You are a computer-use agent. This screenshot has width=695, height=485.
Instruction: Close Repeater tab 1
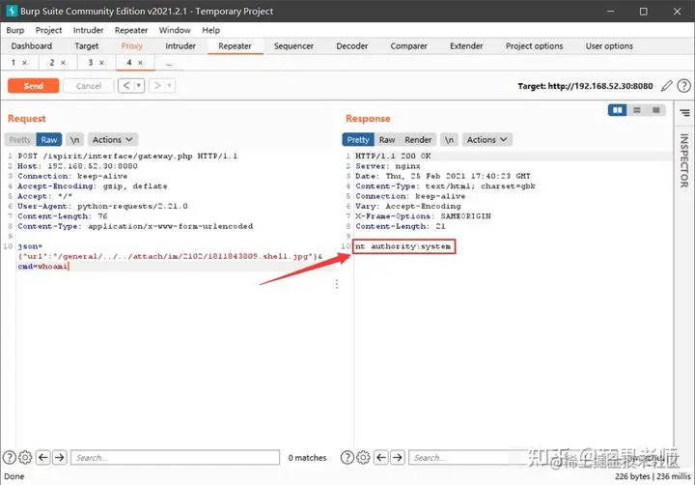tap(24, 63)
